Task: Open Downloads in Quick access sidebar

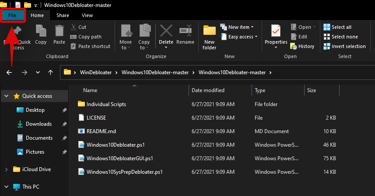Action: [39, 124]
